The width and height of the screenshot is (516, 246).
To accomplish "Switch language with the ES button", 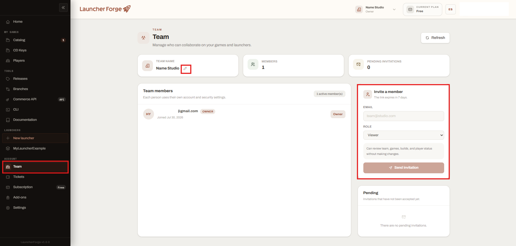I will pos(450,9).
